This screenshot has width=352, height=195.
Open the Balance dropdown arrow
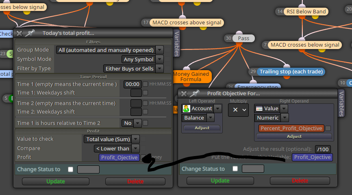[x=211, y=118]
